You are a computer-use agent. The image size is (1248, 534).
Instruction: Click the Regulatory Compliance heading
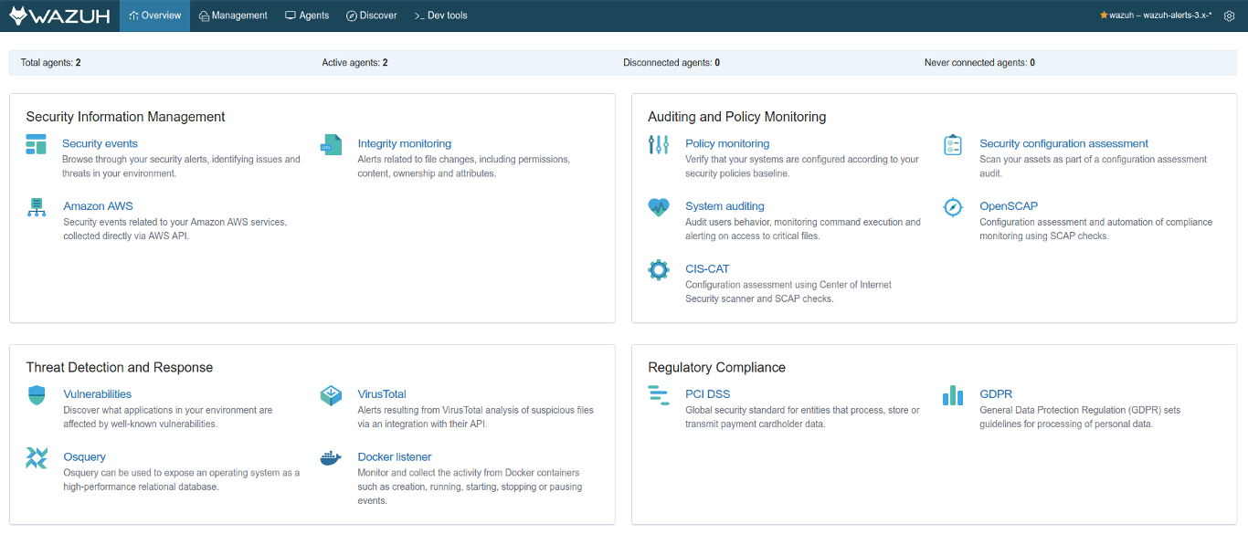(x=717, y=368)
